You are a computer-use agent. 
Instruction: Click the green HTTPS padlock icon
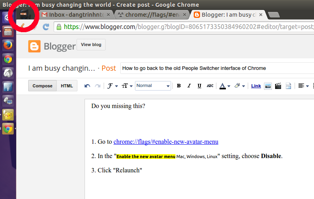point(59,27)
